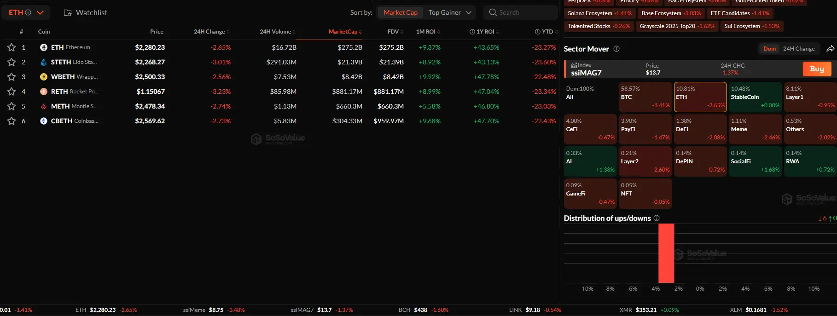Viewport: 837px width, 316px height.
Task: Click the share arrow icon in Sector Mover
Action: click(830, 49)
